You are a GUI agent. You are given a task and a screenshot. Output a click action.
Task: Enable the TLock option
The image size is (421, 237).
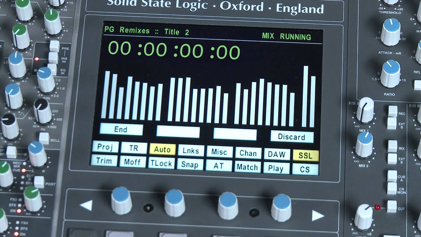pyautogui.click(x=161, y=163)
